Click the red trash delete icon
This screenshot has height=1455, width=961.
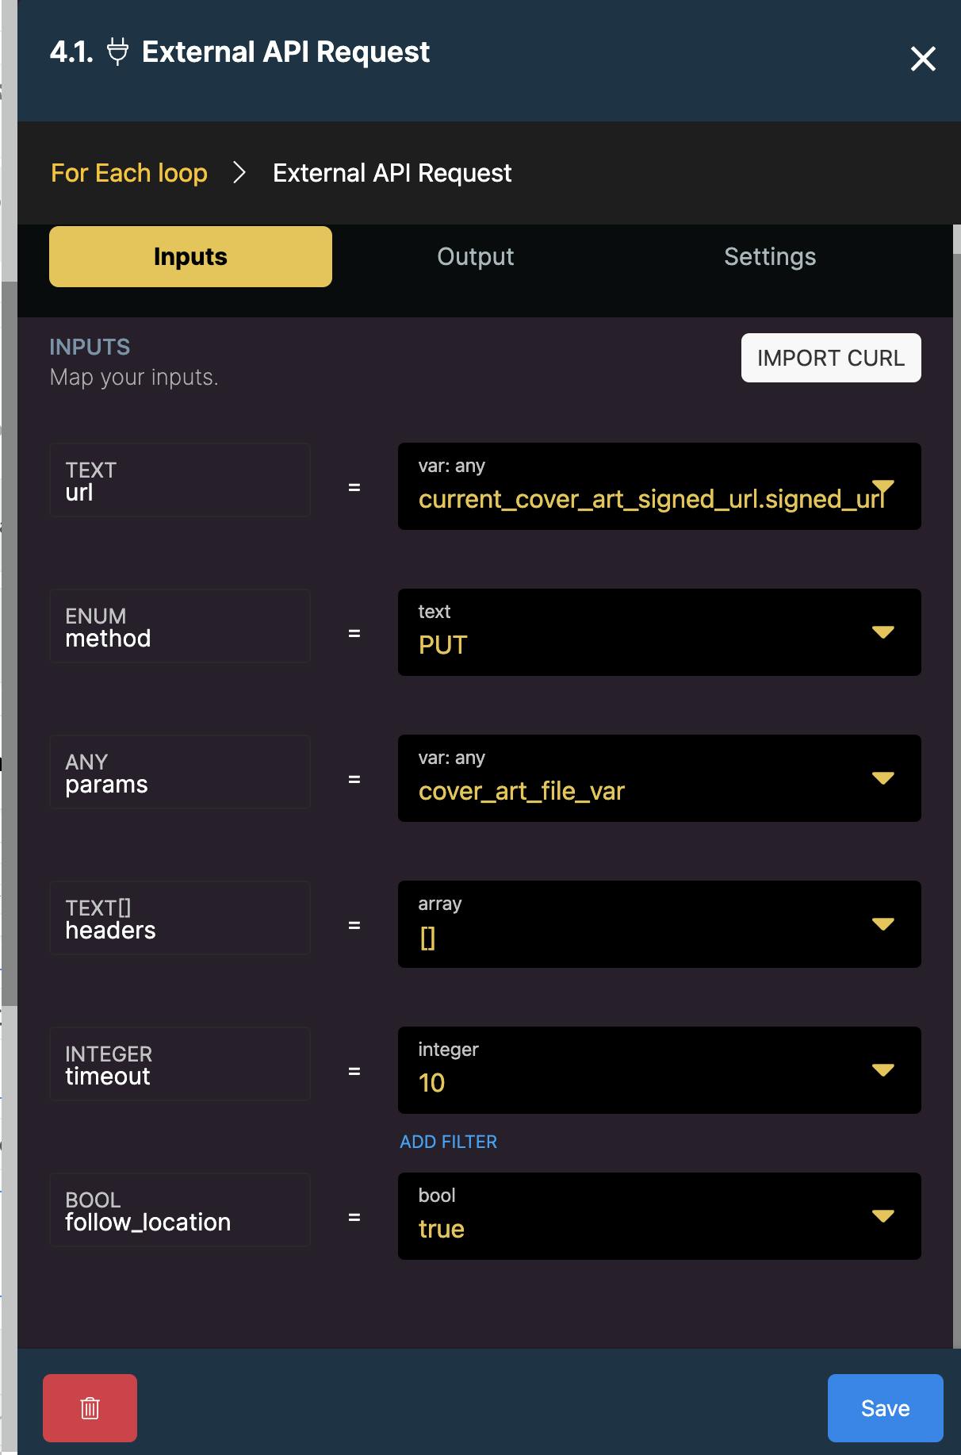pyautogui.click(x=90, y=1407)
